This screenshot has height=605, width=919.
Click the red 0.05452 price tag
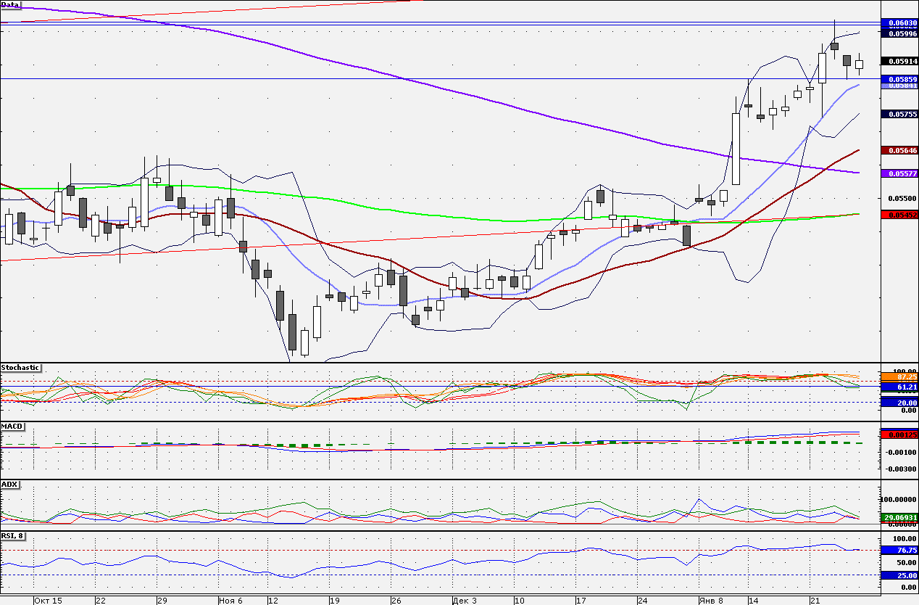tap(899, 215)
